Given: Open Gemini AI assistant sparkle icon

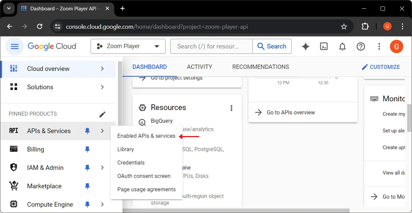Looking at the screenshot, I should point(305,46).
